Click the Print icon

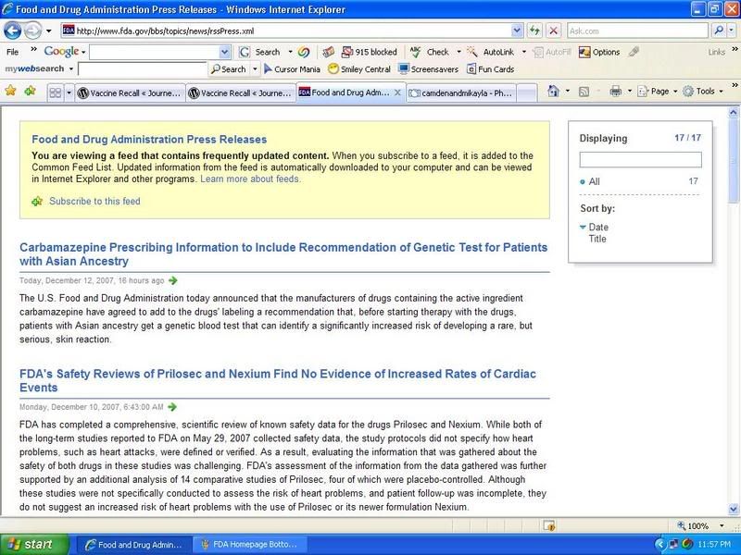[x=615, y=91]
